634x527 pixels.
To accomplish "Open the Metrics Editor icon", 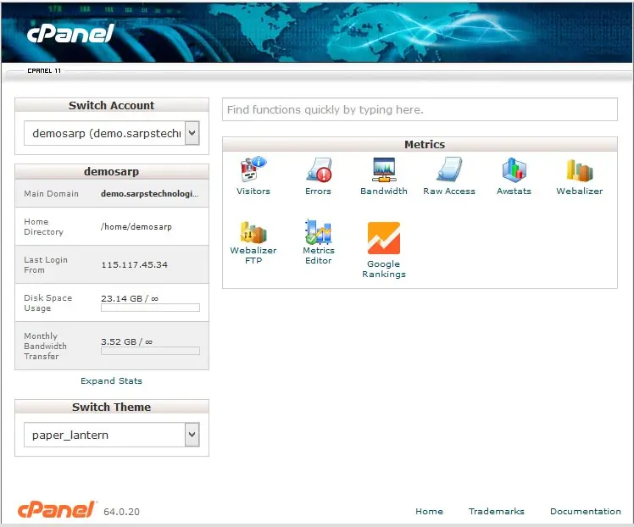I will pos(319,231).
